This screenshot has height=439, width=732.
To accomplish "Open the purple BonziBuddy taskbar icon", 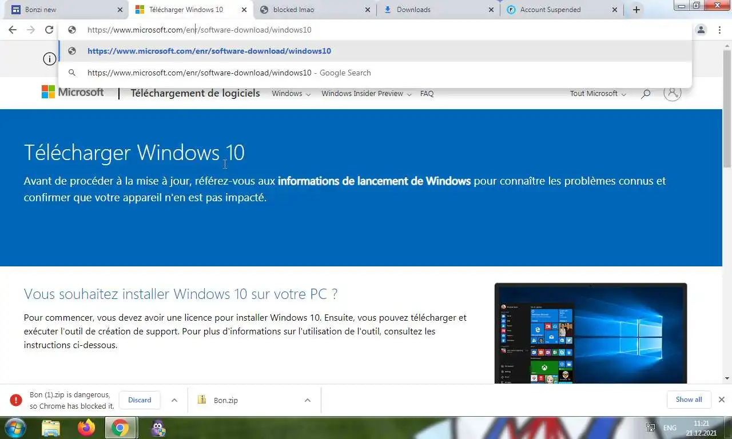I will coord(158,428).
